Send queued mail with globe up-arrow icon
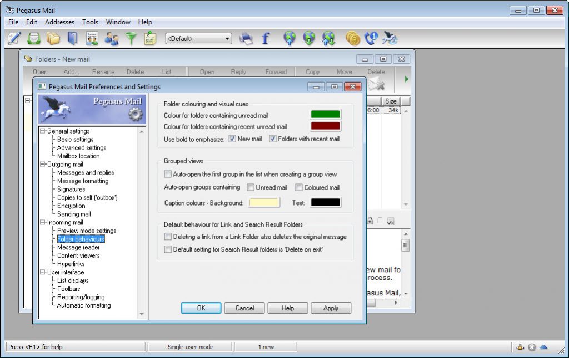Screen dimensions: 569x358 (289, 38)
